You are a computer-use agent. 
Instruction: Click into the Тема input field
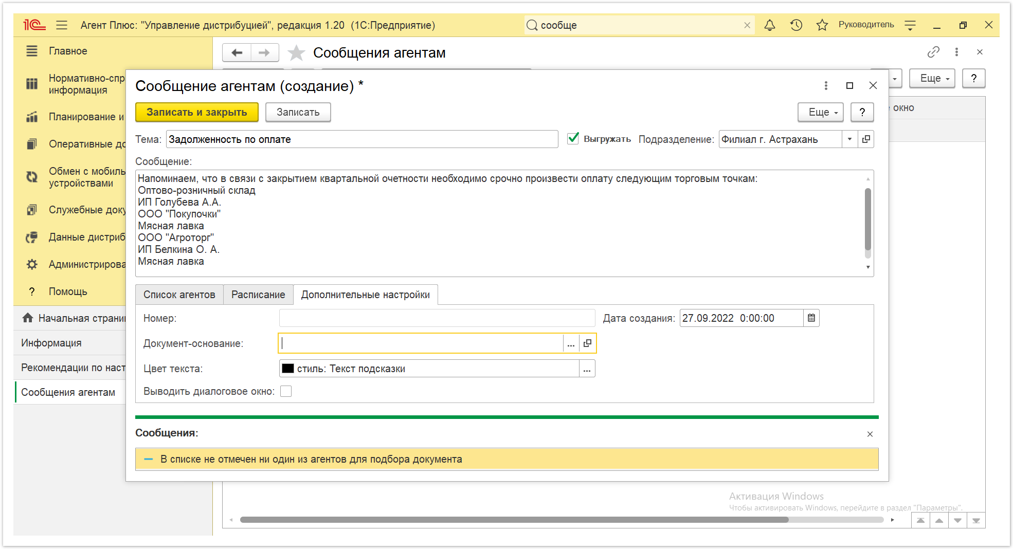coord(362,139)
